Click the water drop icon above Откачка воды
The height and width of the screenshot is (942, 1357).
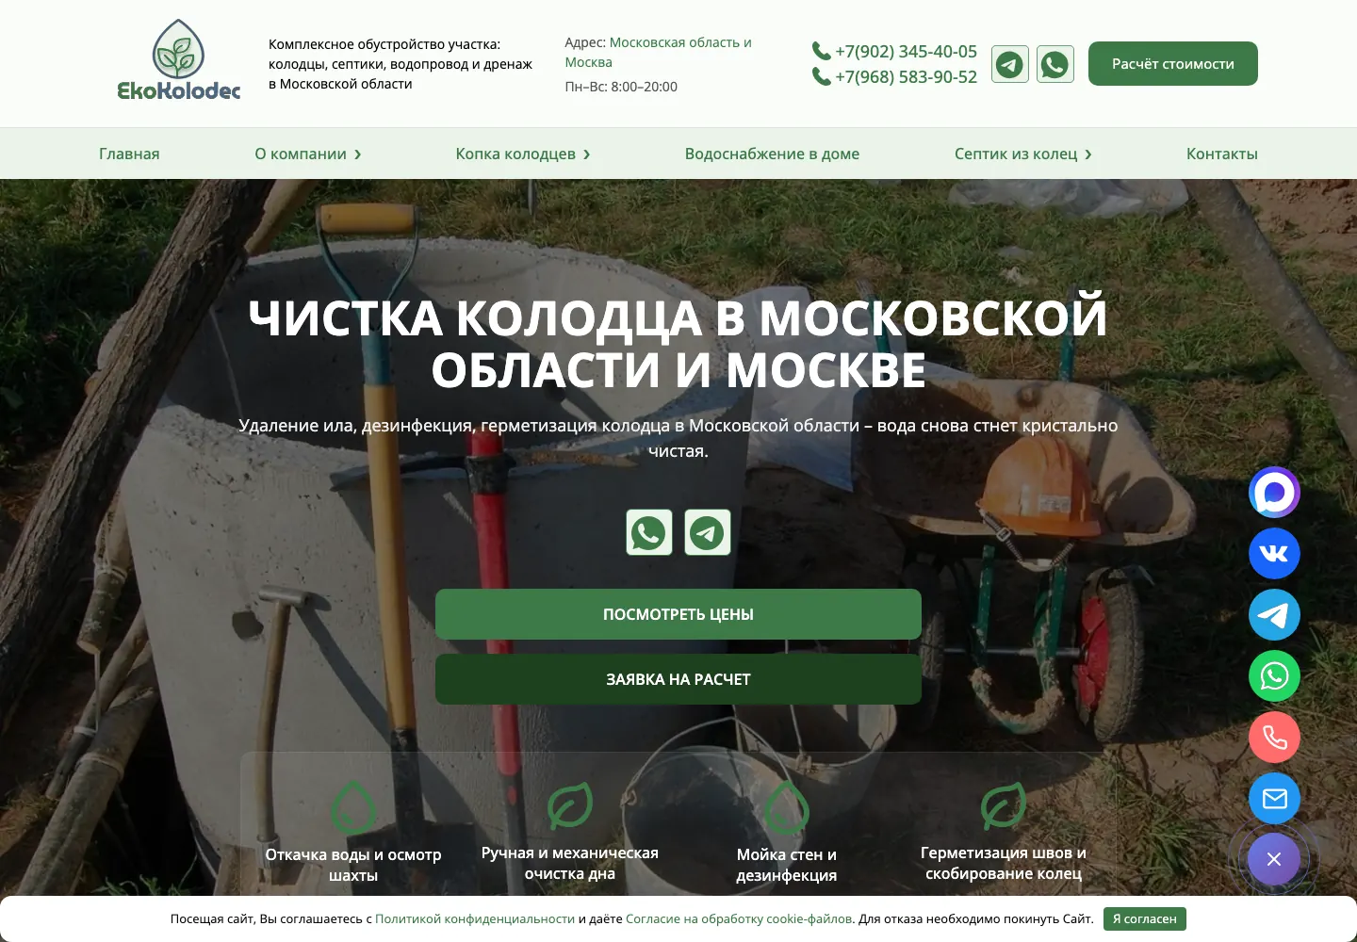point(353,807)
